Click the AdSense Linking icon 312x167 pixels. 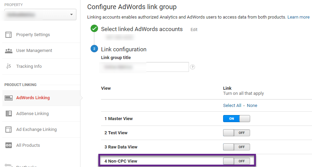click(x=8, y=114)
